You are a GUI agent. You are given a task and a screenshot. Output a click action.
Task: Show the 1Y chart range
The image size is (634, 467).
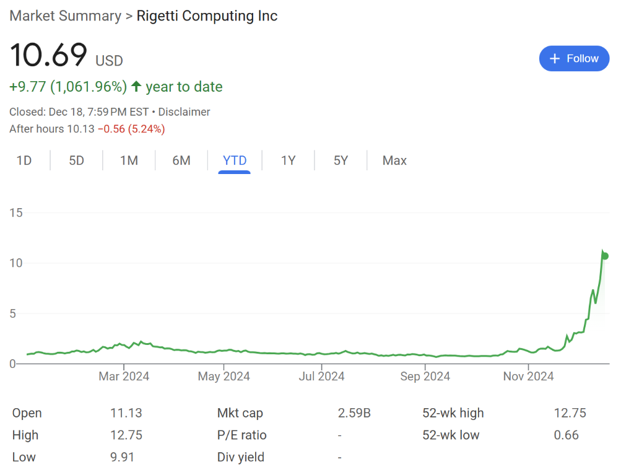(x=288, y=161)
